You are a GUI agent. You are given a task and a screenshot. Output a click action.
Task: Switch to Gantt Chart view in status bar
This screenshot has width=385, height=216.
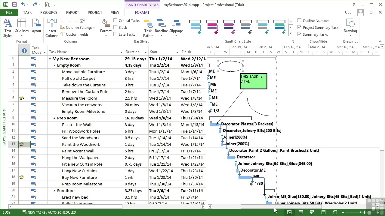[x=289, y=212]
